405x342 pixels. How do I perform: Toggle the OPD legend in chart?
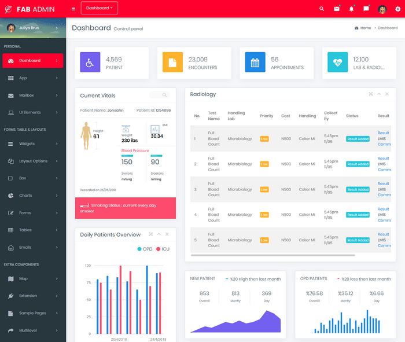coord(145,249)
